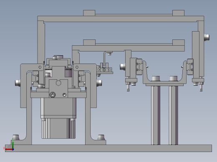The height and width of the screenshot is (162, 217).
Task: Select the long base plate at the bottom
Action: pyautogui.click(x=108, y=148)
